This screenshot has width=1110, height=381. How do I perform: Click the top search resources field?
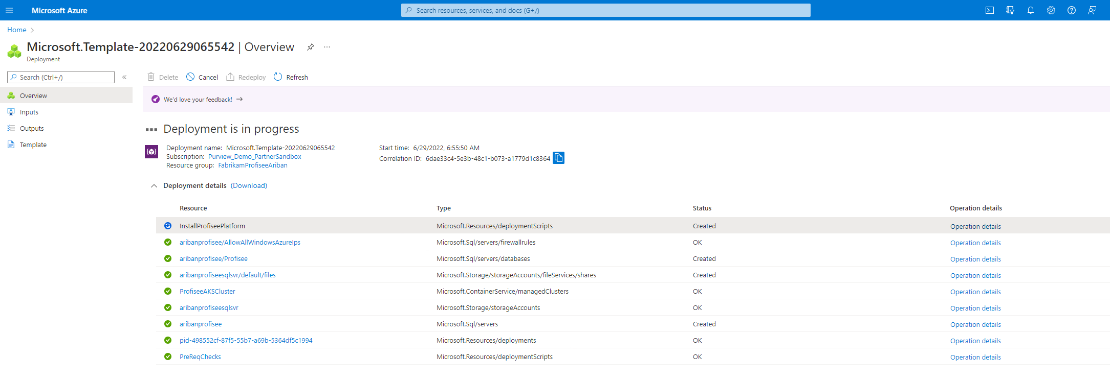pyautogui.click(x=606, y=10)
